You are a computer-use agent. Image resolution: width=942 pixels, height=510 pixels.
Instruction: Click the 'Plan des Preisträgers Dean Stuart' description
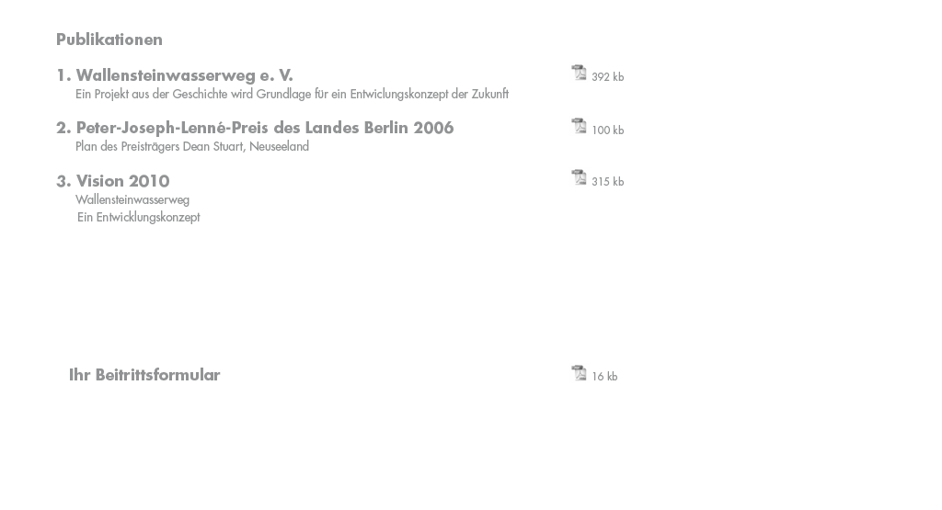click(192, 146)
